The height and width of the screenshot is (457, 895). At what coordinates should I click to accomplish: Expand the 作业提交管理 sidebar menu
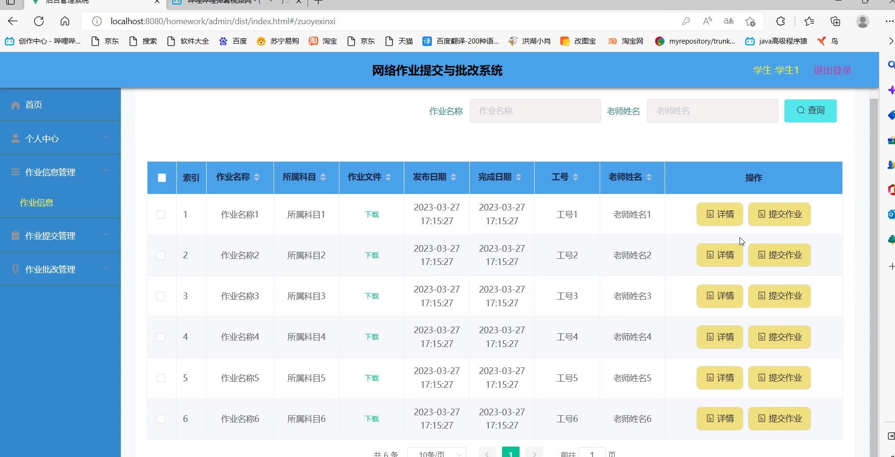[60, 235]
